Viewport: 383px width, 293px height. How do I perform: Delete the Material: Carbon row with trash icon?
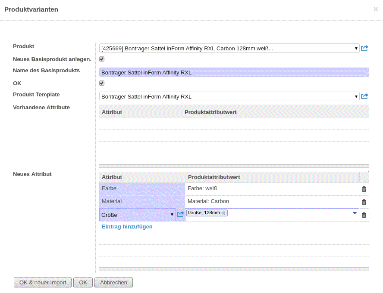click(x=364, y=202)
